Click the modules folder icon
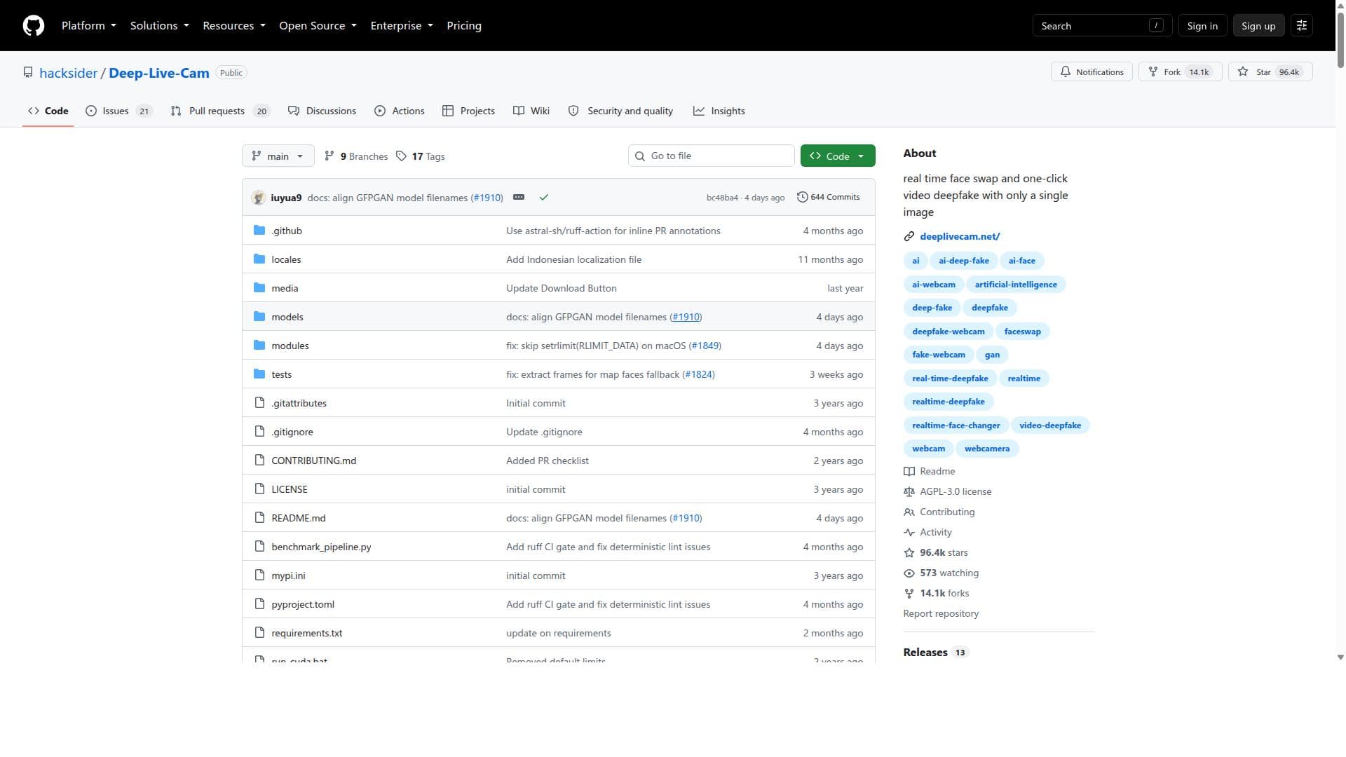 259,346
